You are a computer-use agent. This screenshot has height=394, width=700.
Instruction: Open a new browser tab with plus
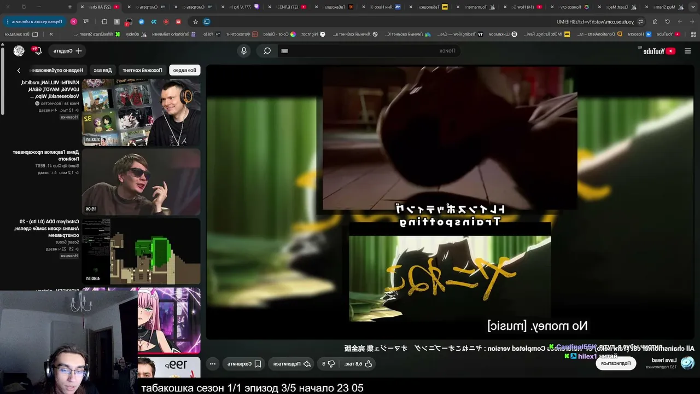click(x=70, y=7)
